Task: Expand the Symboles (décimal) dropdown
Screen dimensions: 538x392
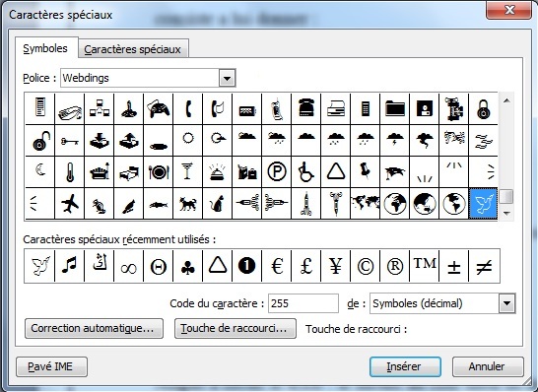Action: pos(506,303)
